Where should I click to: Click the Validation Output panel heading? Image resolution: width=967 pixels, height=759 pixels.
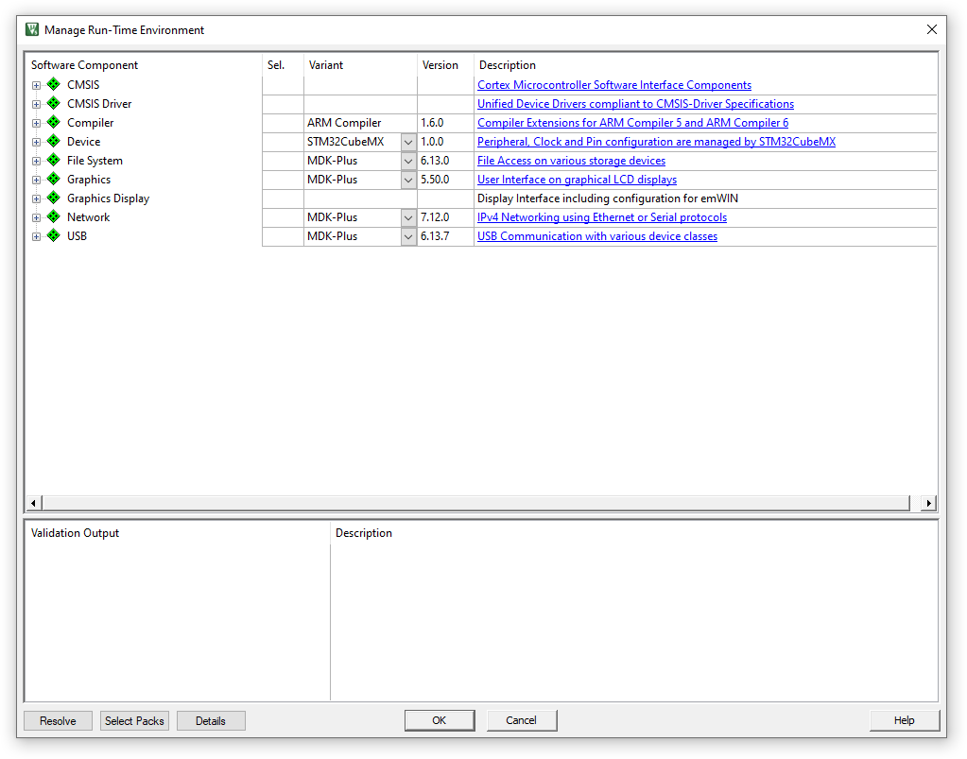pos(75,533)
